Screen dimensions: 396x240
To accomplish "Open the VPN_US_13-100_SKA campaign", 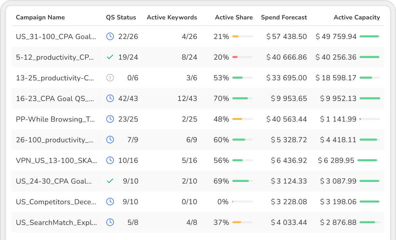I will (x=56, y=160).
